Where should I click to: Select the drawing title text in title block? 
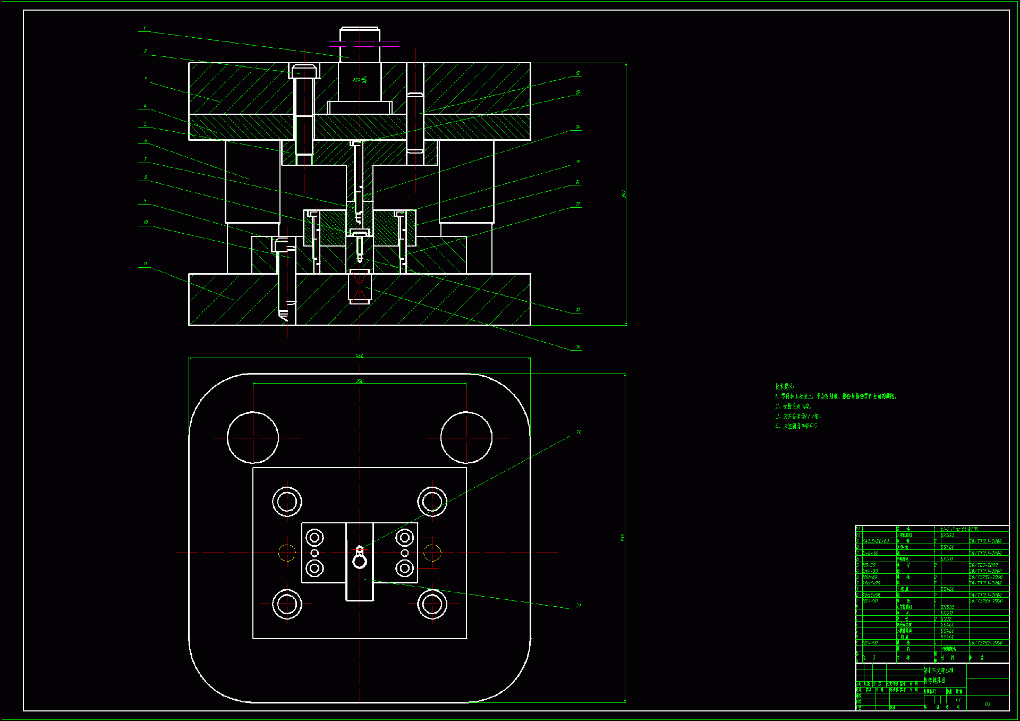939,671
